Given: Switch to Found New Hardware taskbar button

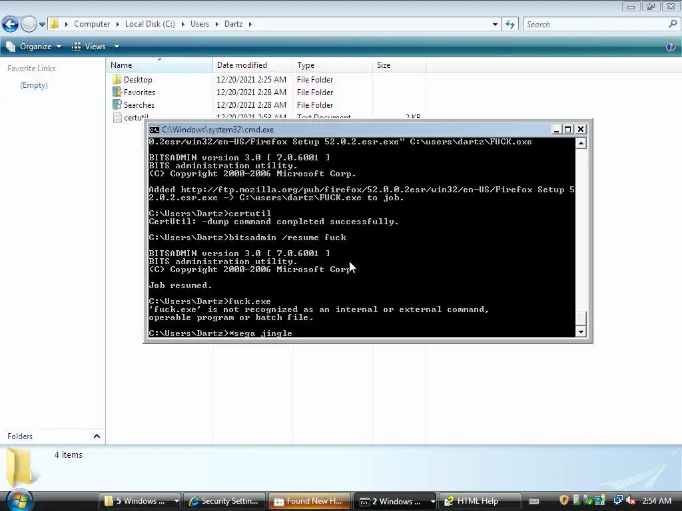Looking at the screenshot, I should coord(309,501).
